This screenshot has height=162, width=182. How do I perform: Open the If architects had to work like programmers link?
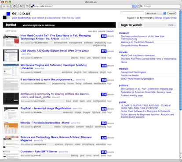coord(47,80)
